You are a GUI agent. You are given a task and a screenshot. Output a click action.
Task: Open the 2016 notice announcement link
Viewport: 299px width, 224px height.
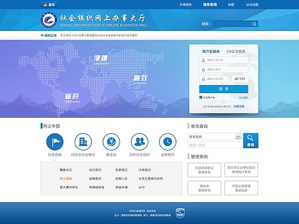tap(99, 36)
